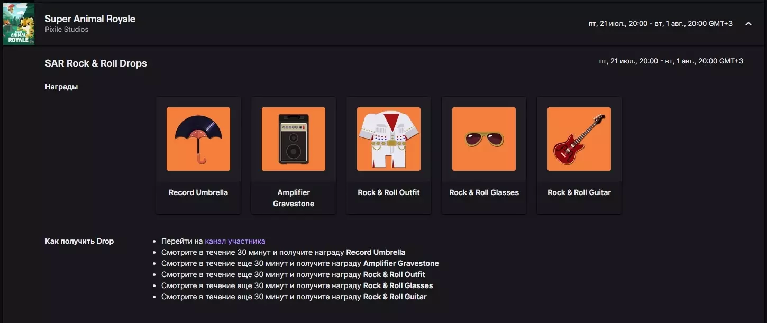Click the instruction line mentioning Record Umbrella

click(284, 252)
